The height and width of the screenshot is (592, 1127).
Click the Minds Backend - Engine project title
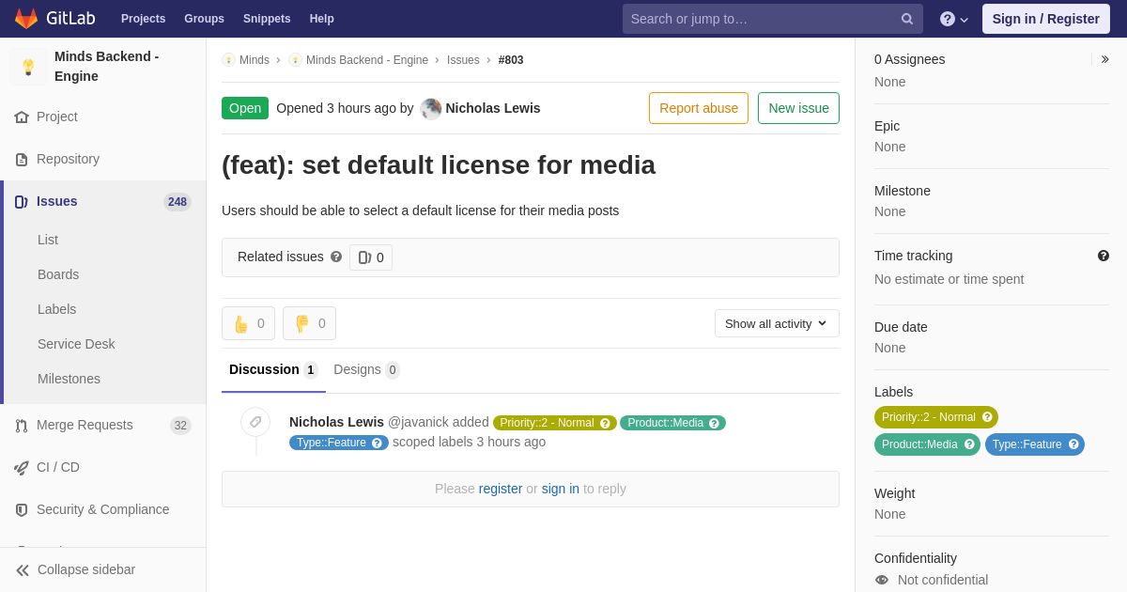(107, 66)
